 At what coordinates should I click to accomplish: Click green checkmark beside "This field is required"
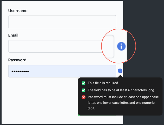[83, 83]
